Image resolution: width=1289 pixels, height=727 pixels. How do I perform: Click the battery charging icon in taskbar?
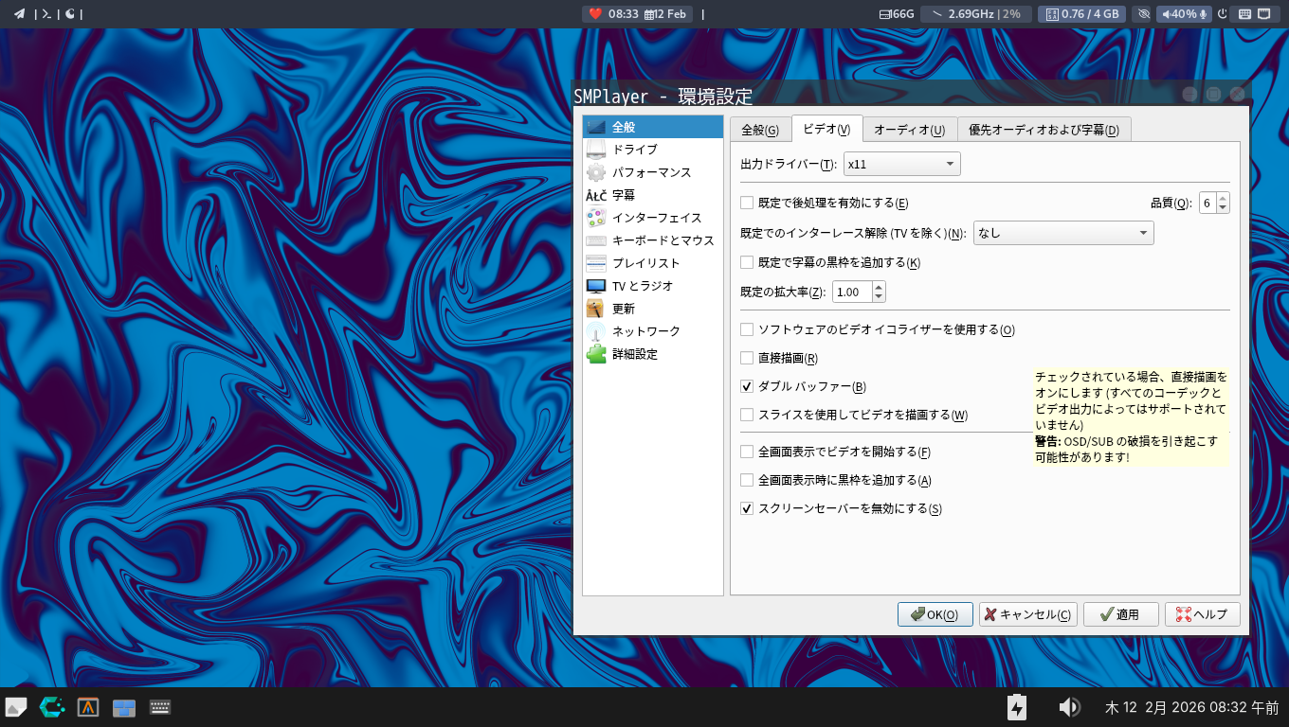click(1016, 707)
